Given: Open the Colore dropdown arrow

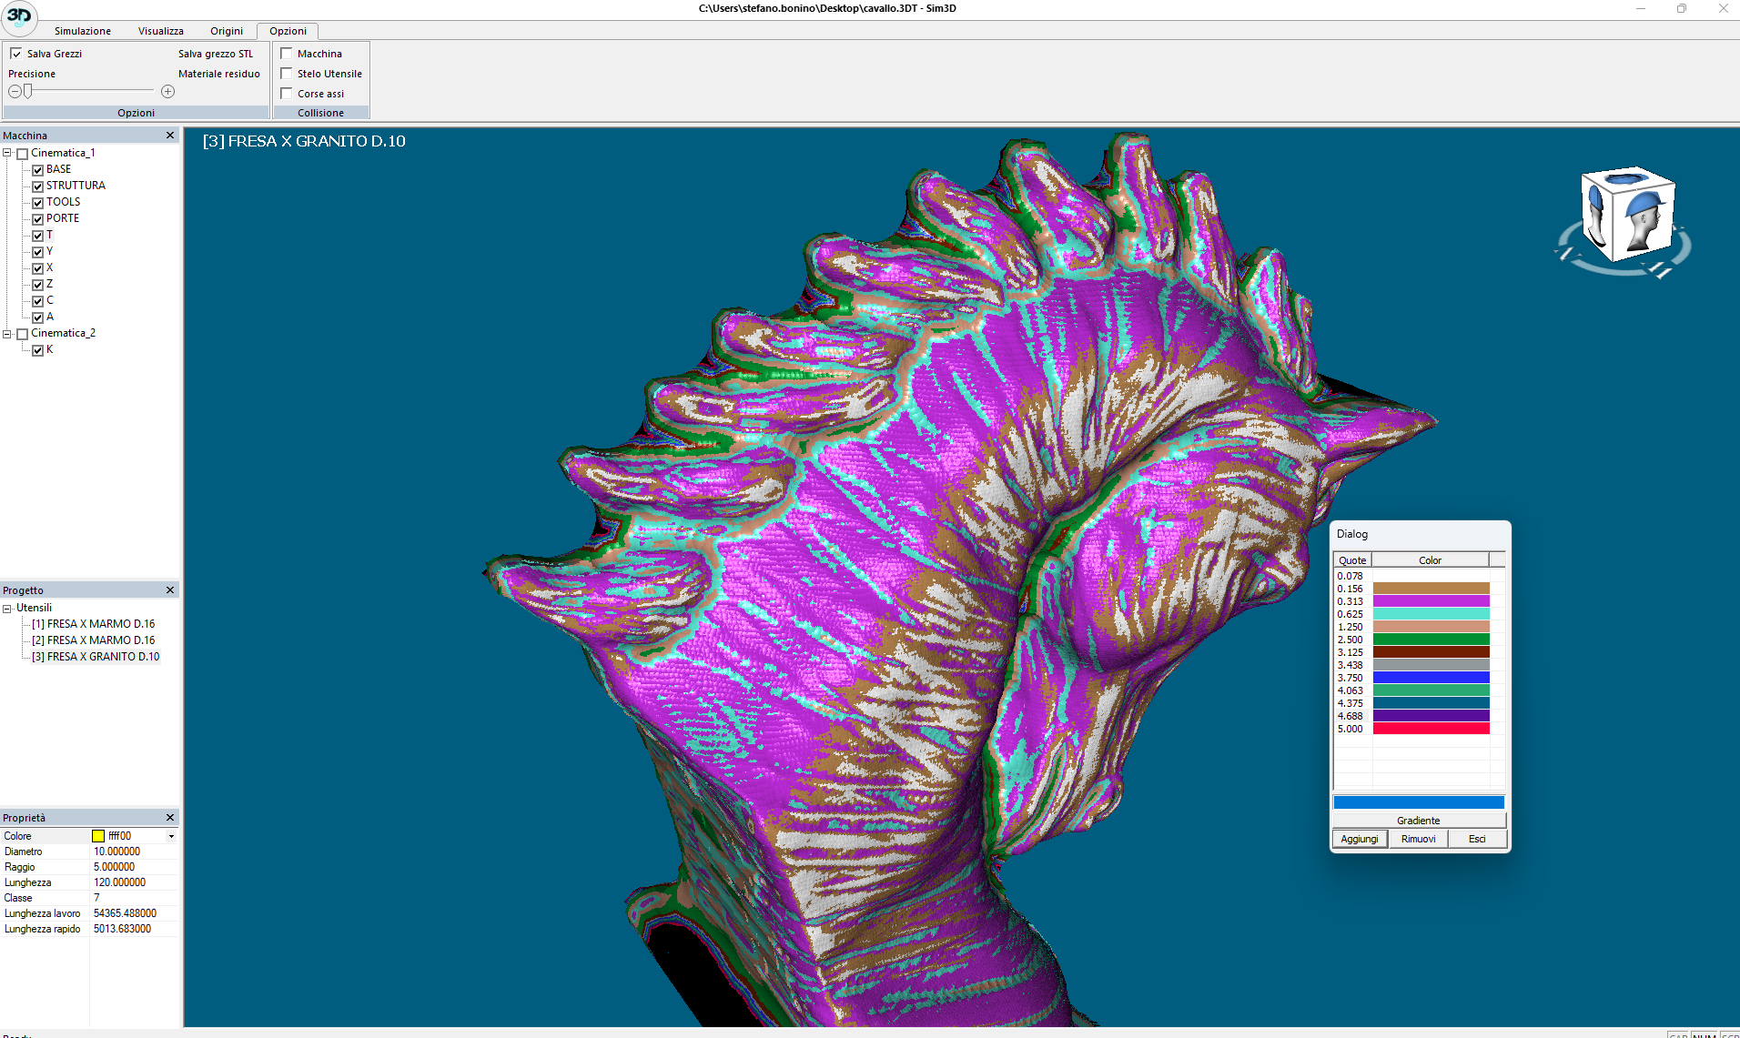Looking at the screenshot, I should point(171,836).
